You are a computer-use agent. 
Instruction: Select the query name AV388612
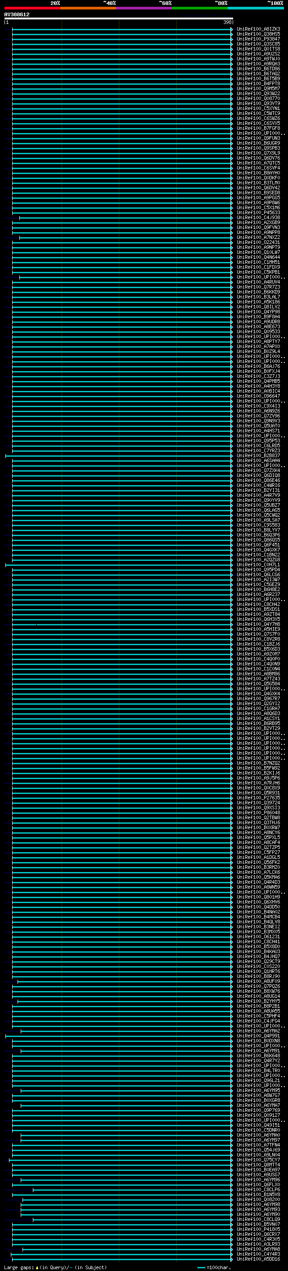tap(17, 14)
